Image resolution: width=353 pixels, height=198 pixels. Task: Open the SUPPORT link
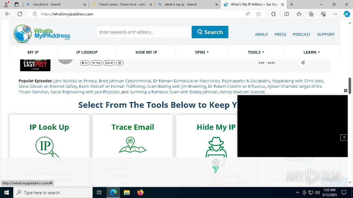[x=326, y=34]
